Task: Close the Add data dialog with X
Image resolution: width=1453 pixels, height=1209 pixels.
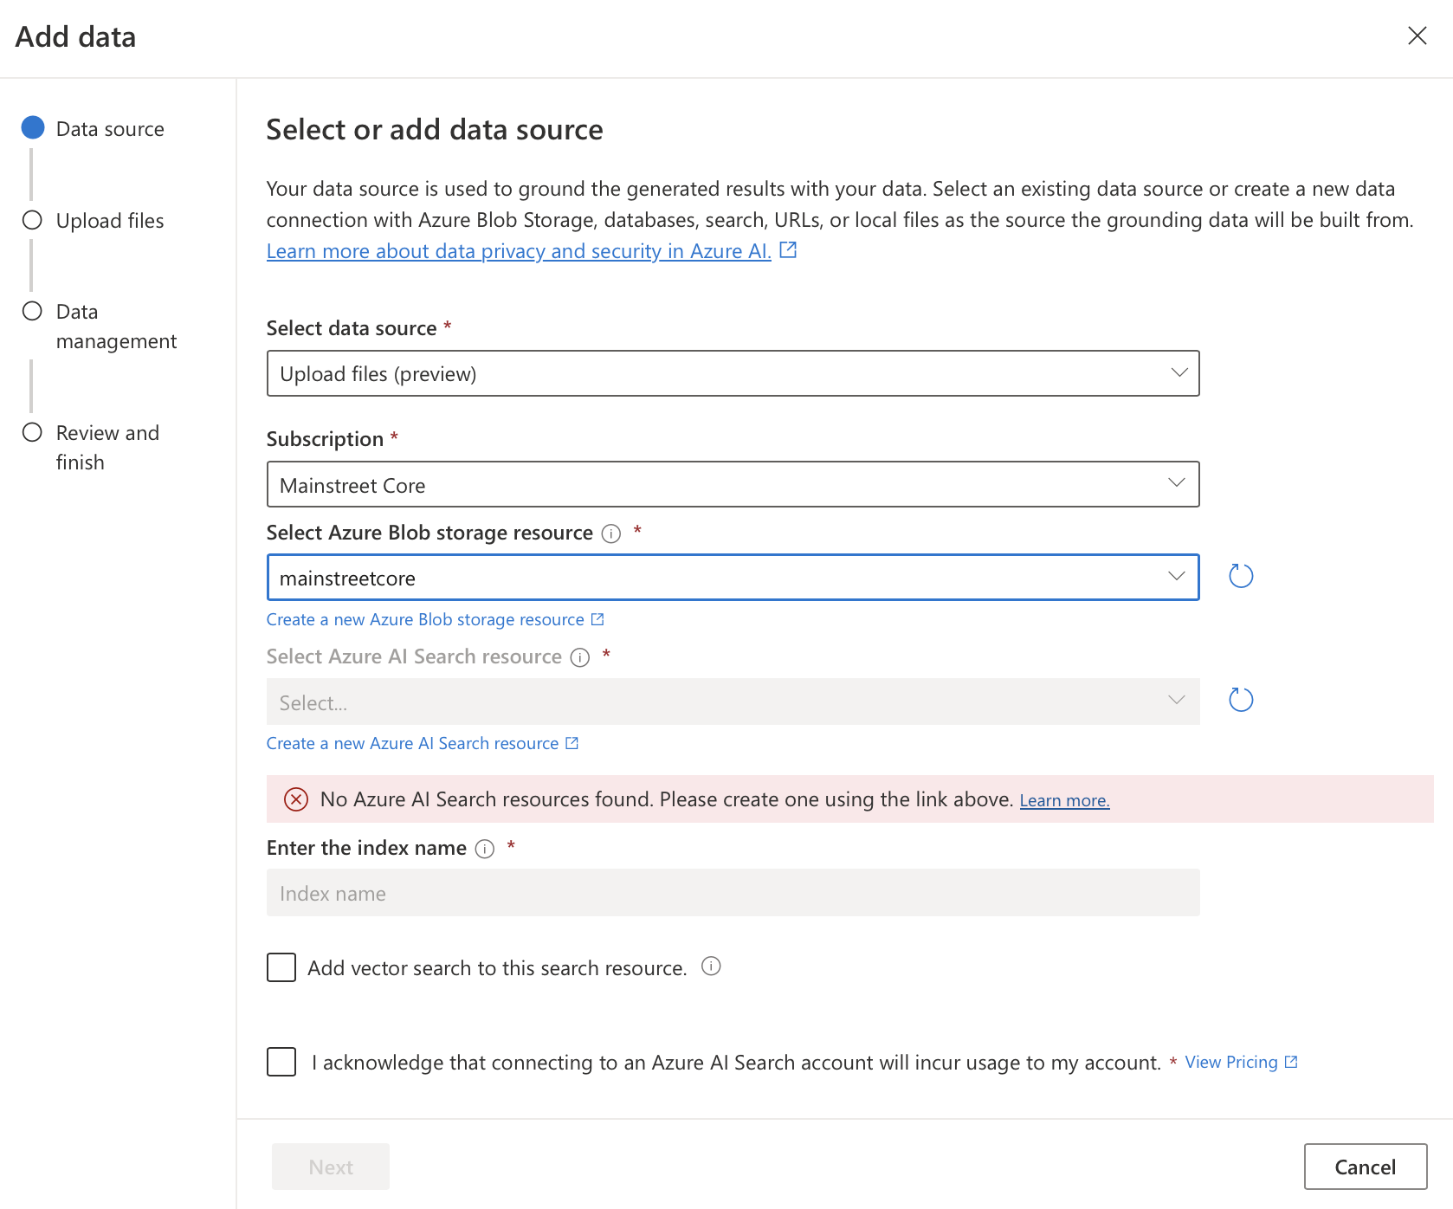Action: click(x=1417, y=36)
